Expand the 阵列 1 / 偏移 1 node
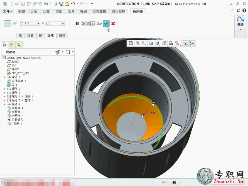 coord(5,96)
